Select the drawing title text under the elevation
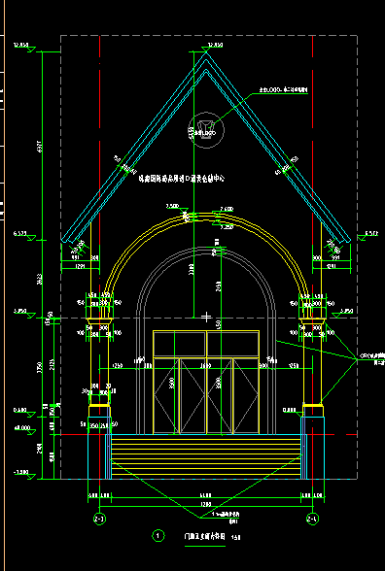Image resolution: width=385 pixels, height=571 pixels. coord(205,536)
